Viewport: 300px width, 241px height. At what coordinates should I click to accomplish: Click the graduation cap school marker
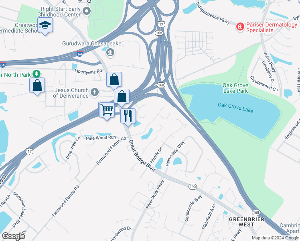coord(45,25)
